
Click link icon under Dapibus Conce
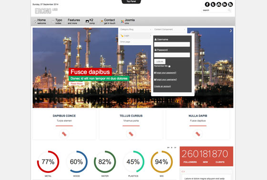pos(64,134)
